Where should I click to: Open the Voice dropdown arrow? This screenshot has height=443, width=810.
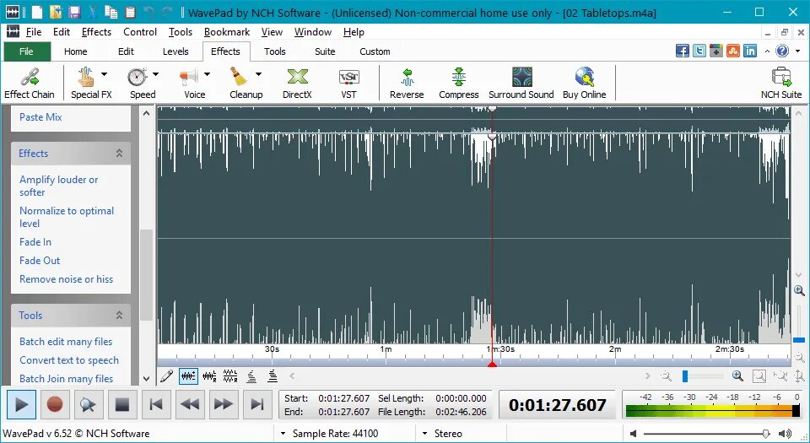point(208,74)
